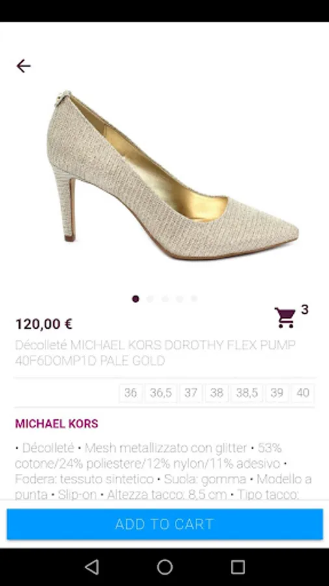Tap the cart item count badge 3
Viewport: 329px width, 586px height.
coord(305,309)
